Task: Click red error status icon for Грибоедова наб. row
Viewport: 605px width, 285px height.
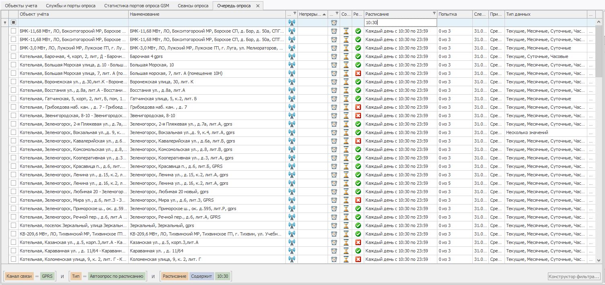Action: coord(358,107)
